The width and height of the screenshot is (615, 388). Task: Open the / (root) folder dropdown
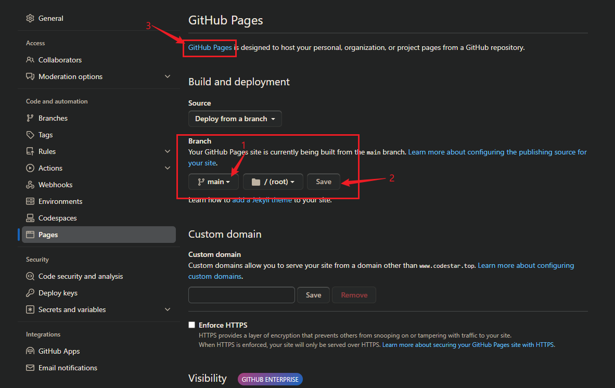(x=273, y=182)
